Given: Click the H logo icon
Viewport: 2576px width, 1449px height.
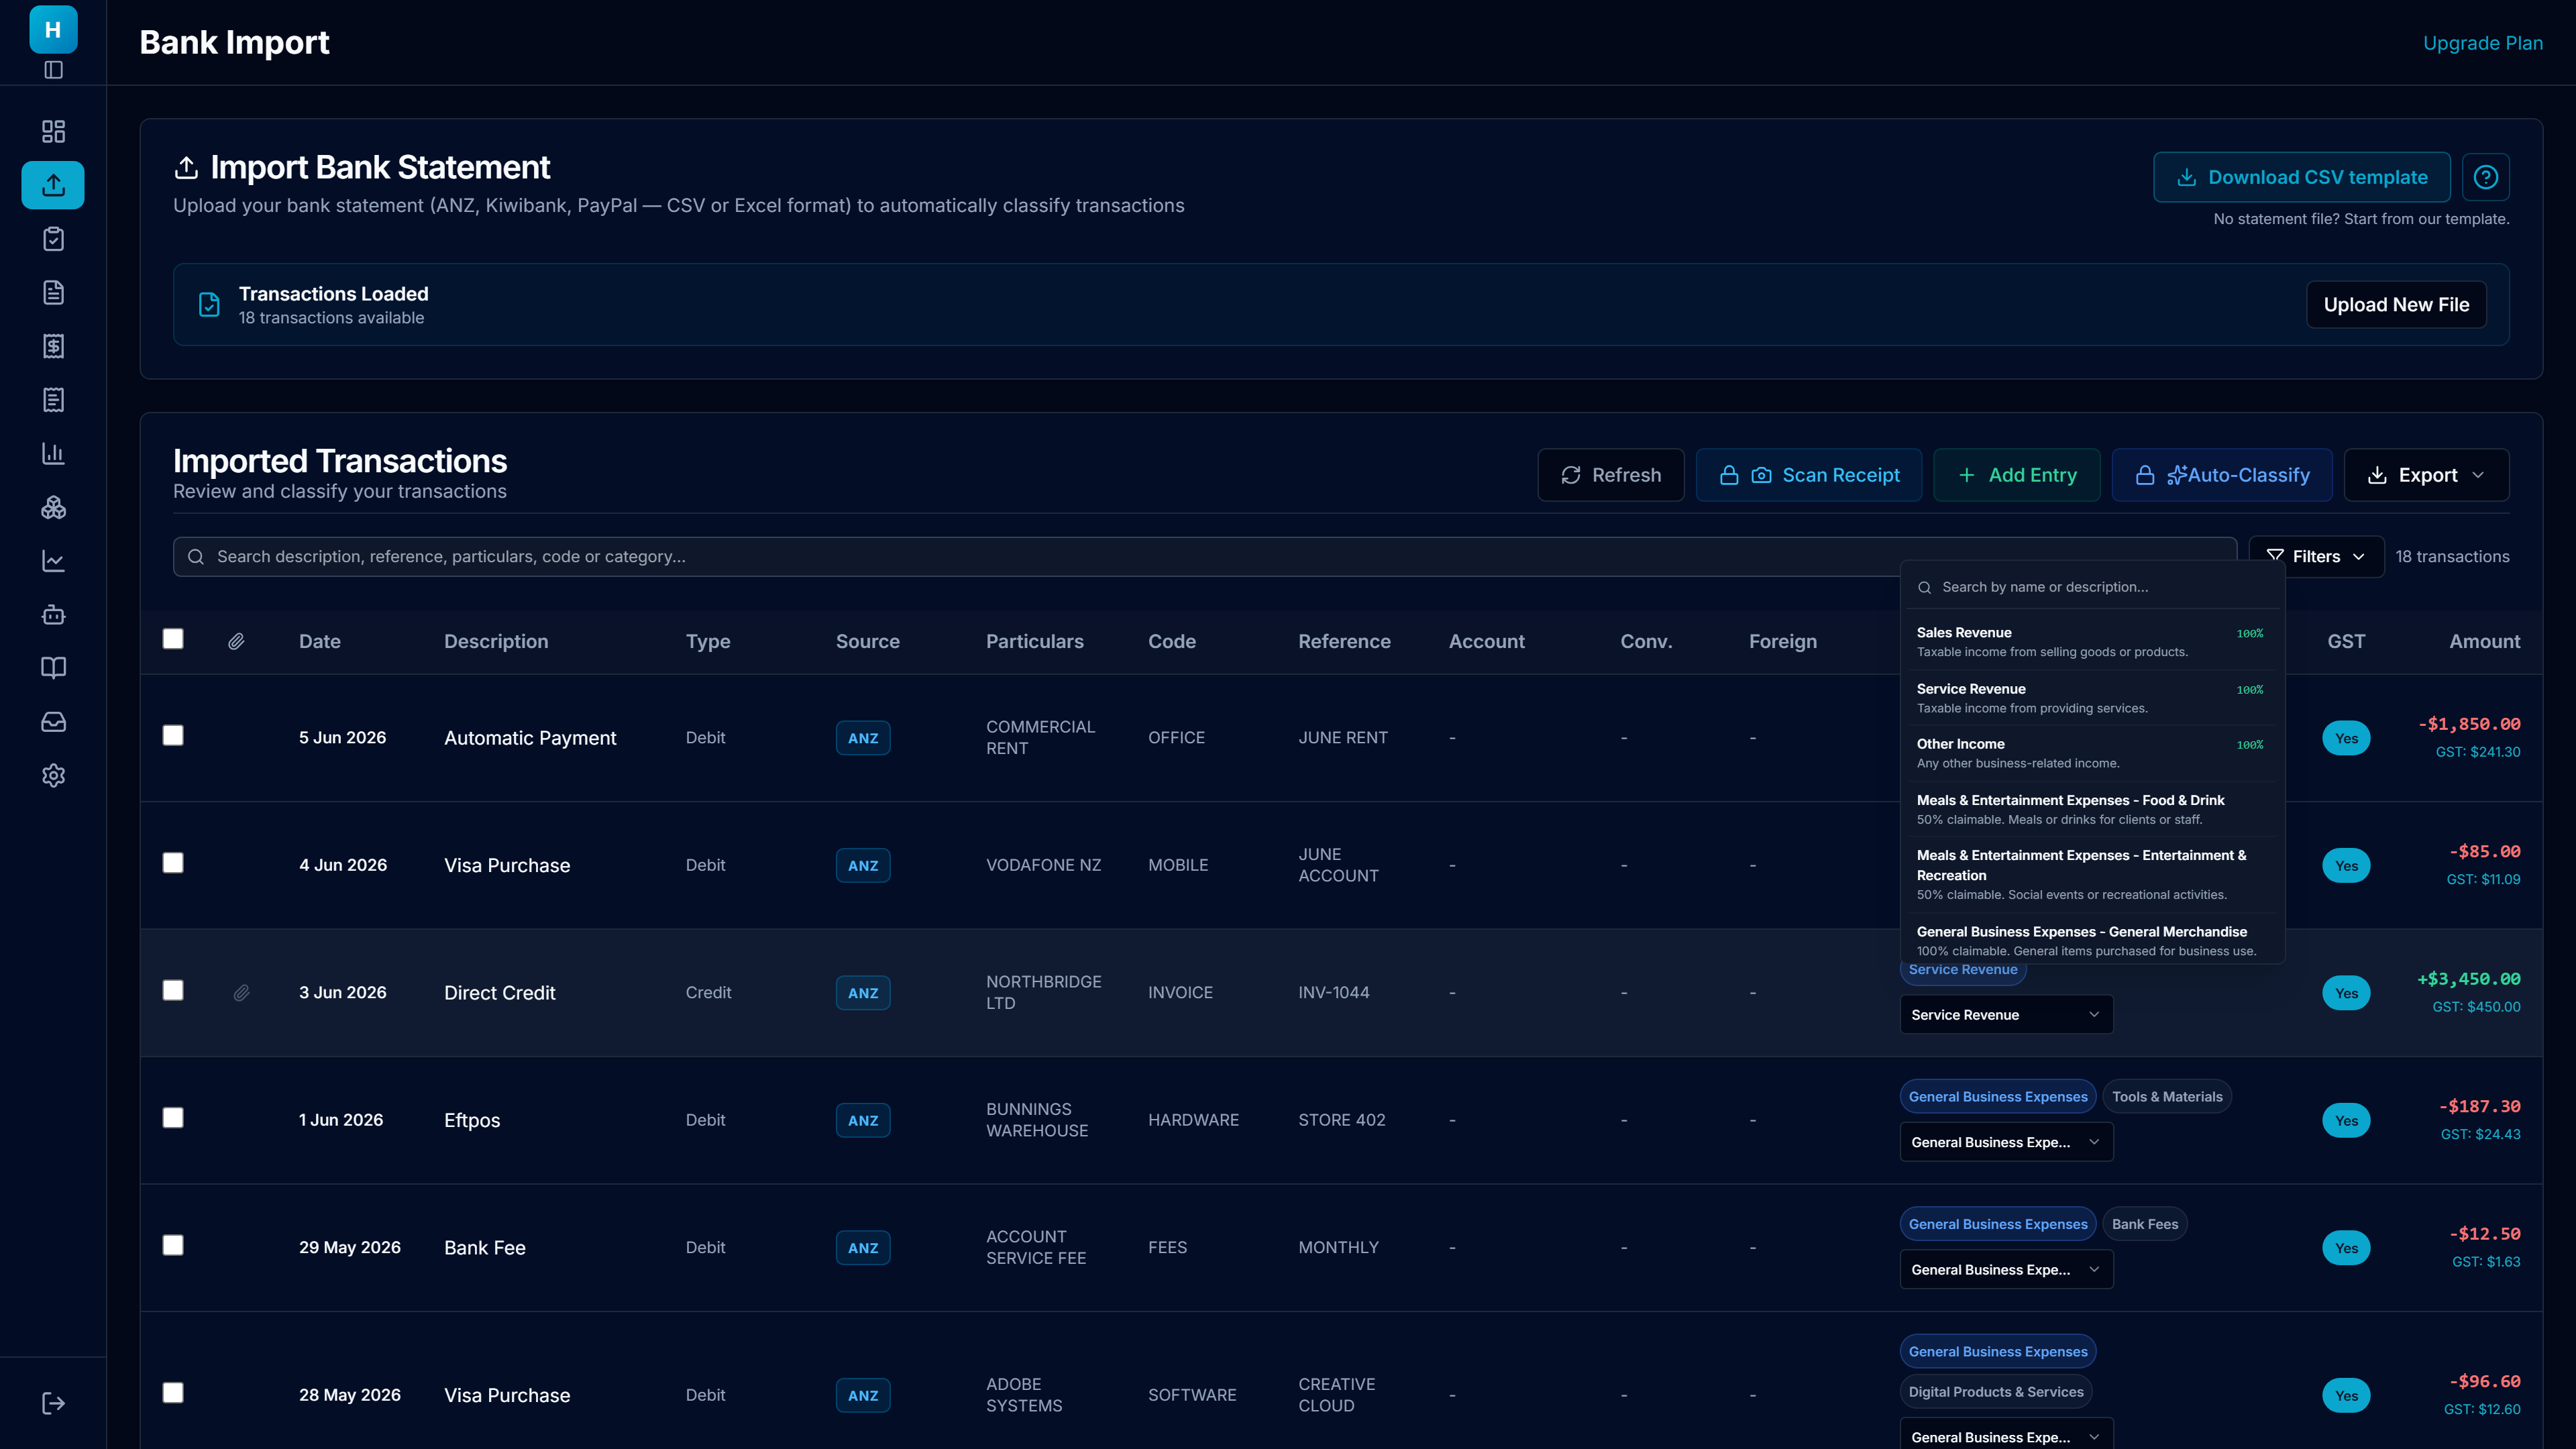Looking at the screenshot, I should pyautogui.click(x=53, y=29).
